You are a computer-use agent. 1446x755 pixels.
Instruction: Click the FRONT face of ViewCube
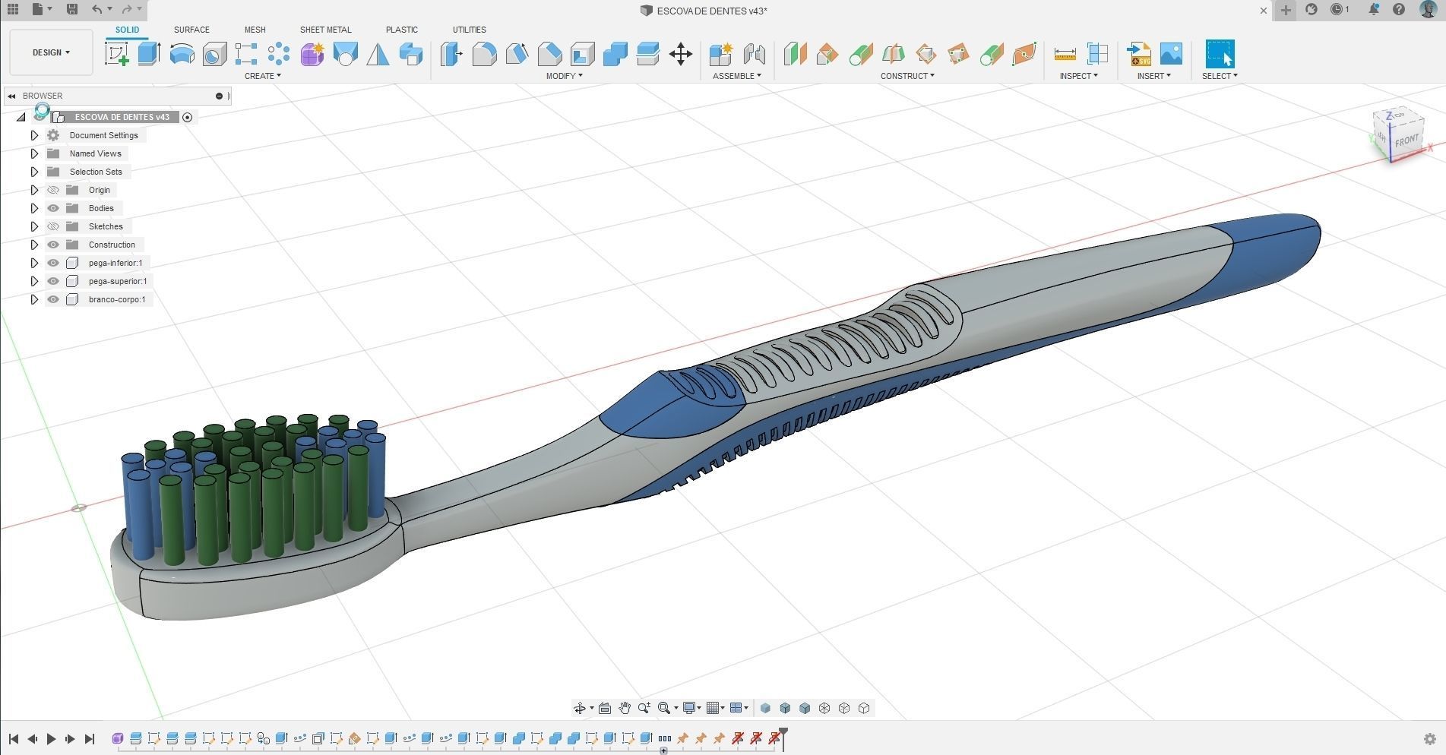[x=1406, y=141]
